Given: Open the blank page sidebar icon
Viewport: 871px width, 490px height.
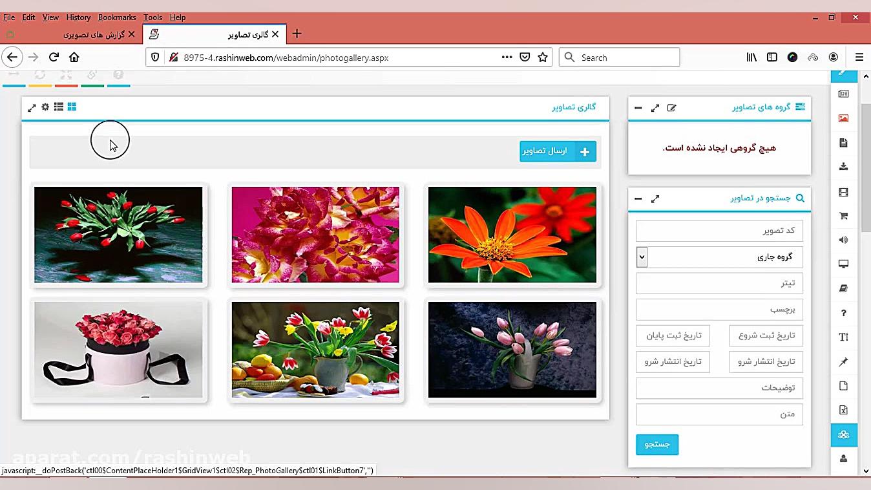Looking at the screenshot, I should coord(843,386).
